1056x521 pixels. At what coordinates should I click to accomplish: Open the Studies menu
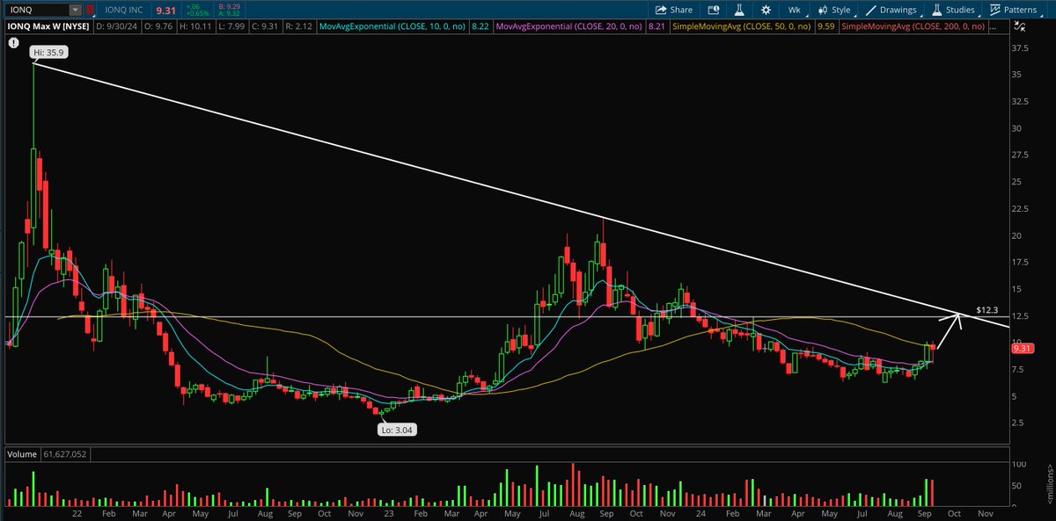click(952, 10)
